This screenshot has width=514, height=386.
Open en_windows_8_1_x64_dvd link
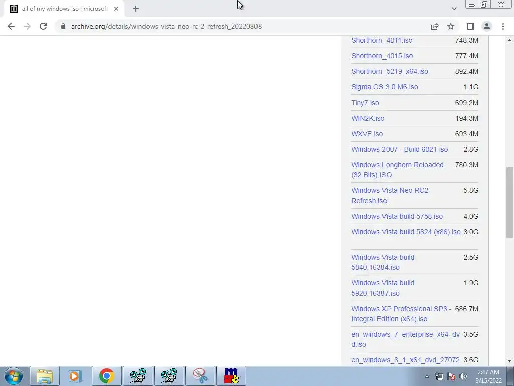406,360
